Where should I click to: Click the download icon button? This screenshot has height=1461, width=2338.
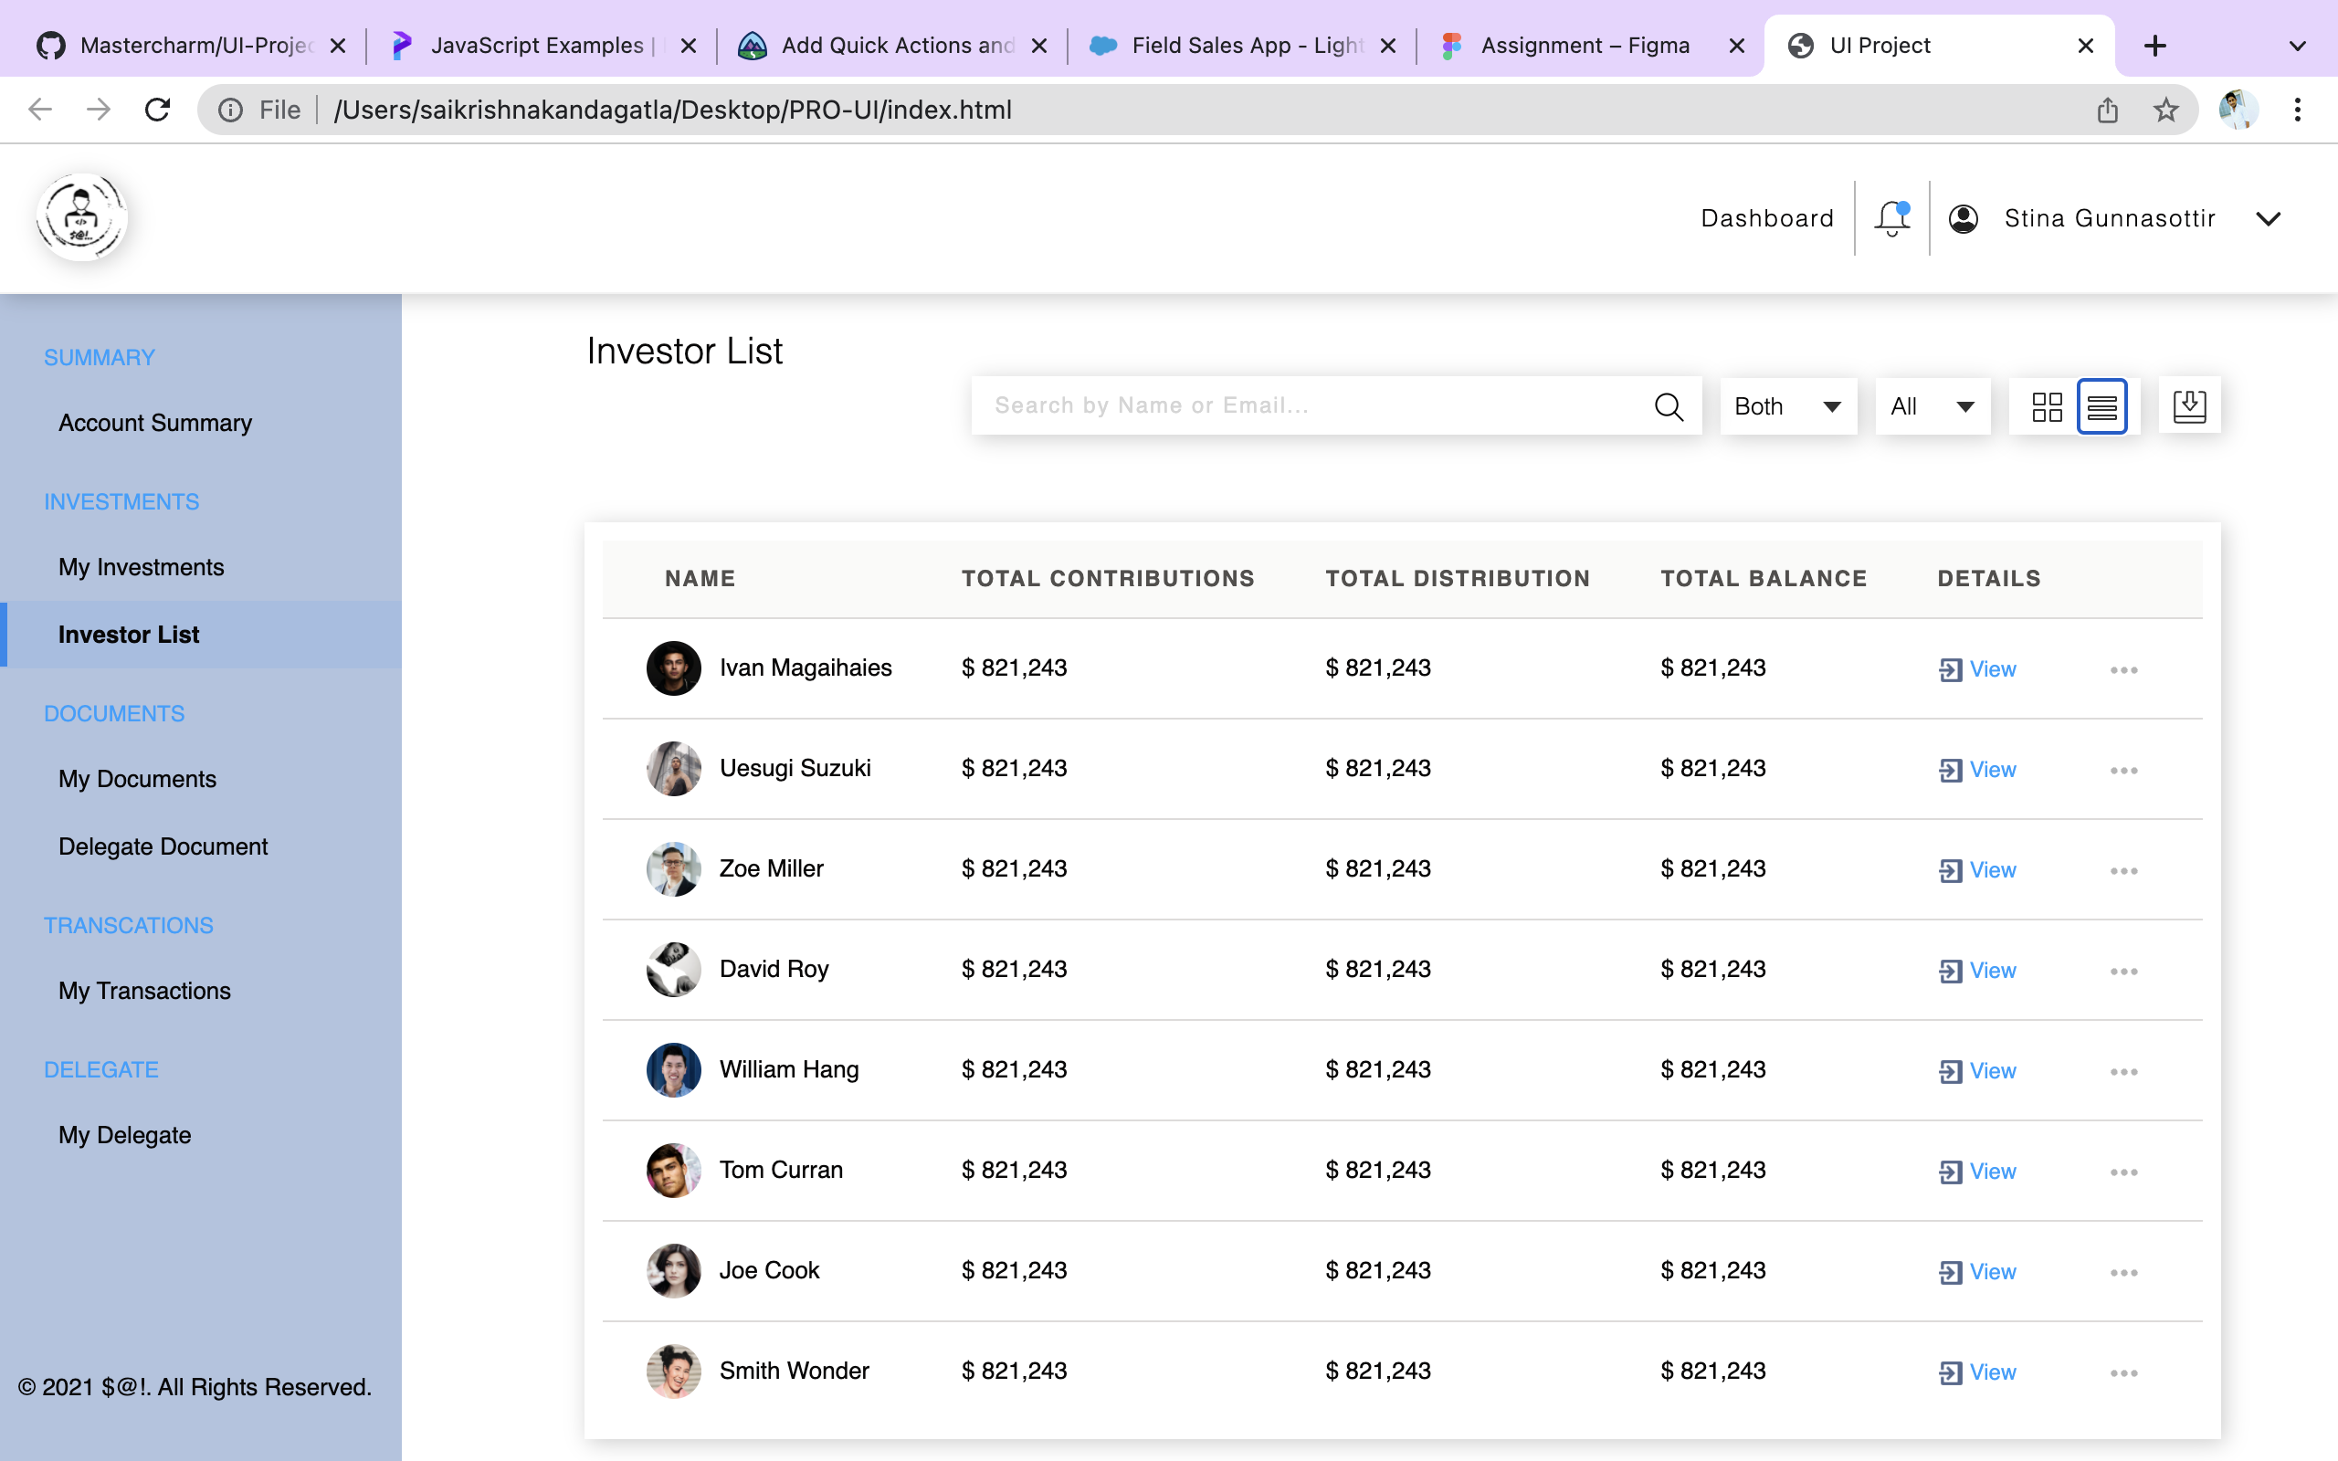pyautogui.click(x=2188, y=405)
